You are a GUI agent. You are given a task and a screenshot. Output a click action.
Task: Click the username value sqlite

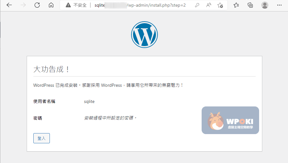click(x=89, y=101)
